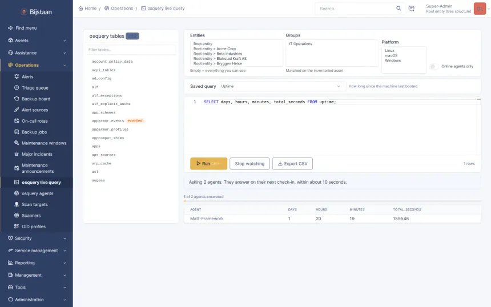Open the Tools menu
The image size is (491, 307).
37,287
